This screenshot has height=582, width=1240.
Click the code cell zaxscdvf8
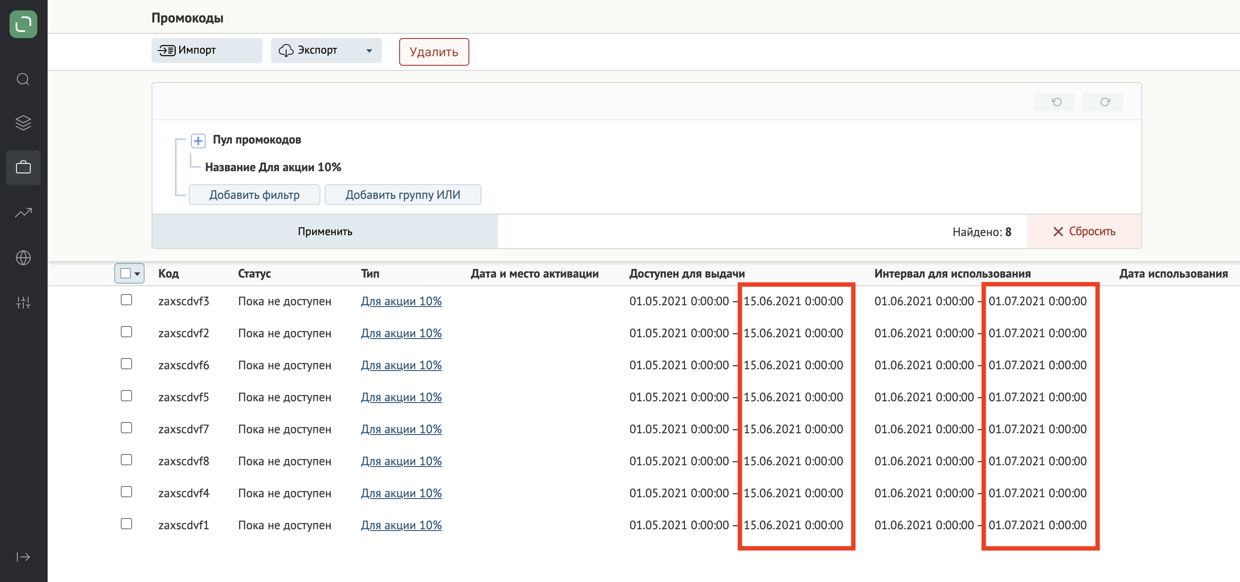[184, 461]
